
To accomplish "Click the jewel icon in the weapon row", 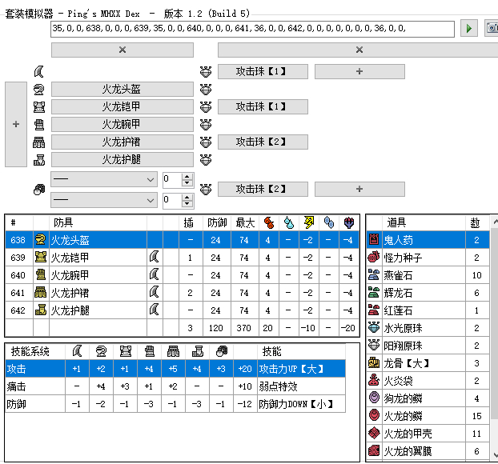I will [x=206, y=72].
